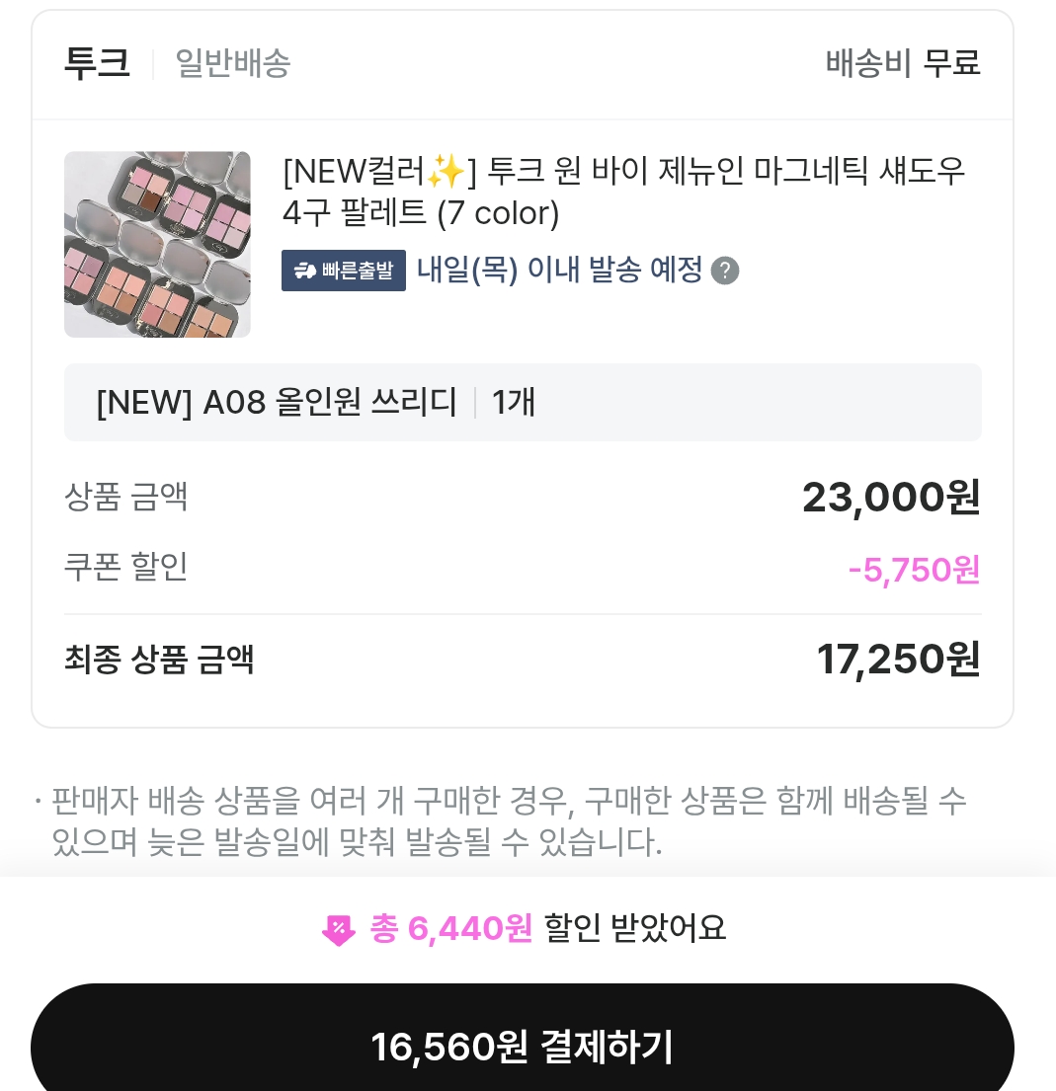The height and width of the screenshot is (1091, 1056).
Task: Tap the 쿠폰 할인 label
Action: click(x=125, y=567)
